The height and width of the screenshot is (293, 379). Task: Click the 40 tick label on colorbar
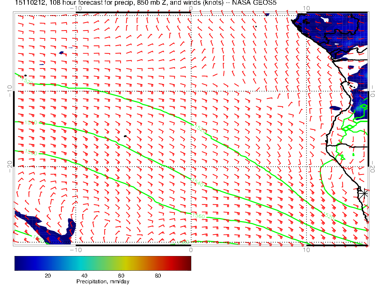click(84, 275)
